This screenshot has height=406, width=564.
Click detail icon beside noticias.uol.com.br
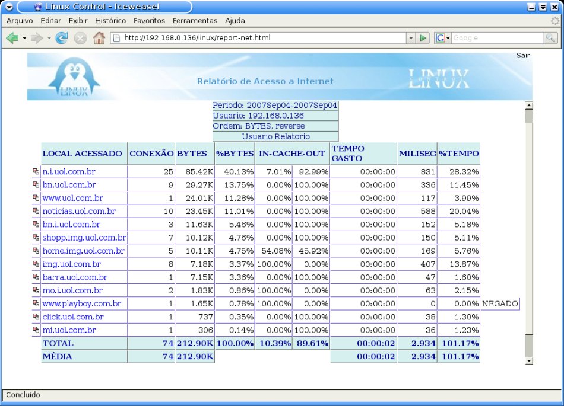coord(36,211)
